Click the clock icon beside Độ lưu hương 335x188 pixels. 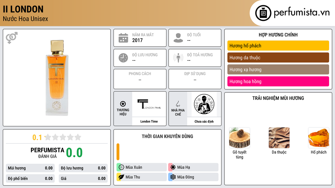point(123,58)
